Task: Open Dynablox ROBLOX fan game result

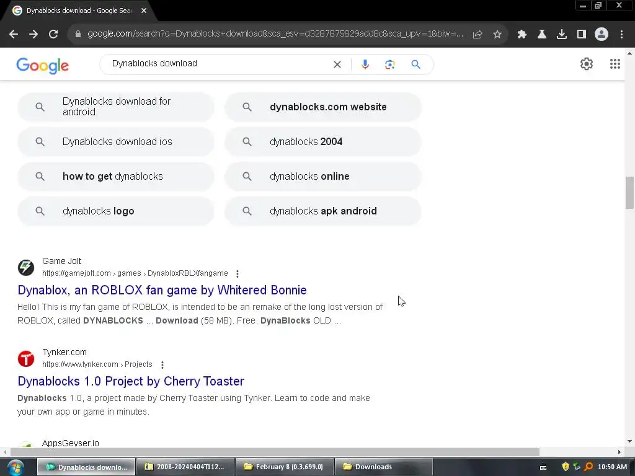Action: coord(162,290)
